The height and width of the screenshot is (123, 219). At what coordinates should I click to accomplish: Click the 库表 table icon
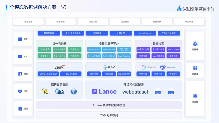[20, 39]
